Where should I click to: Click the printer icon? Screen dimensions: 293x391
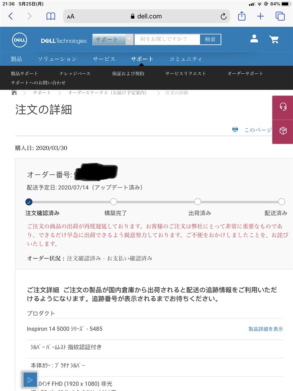point(235,129)
